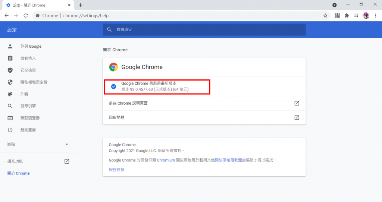This screenshot has height=202, width=382.
Task: Close the 設定 - 關於 Chrome tab
Action: [69, 5]
